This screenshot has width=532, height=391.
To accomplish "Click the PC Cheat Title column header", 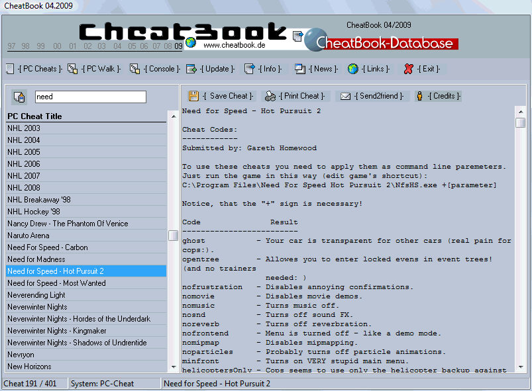I will pos(87,116).
